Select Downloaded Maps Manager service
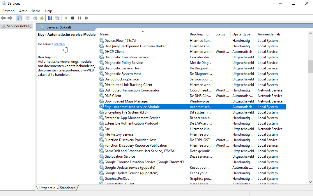 (192, 101)
